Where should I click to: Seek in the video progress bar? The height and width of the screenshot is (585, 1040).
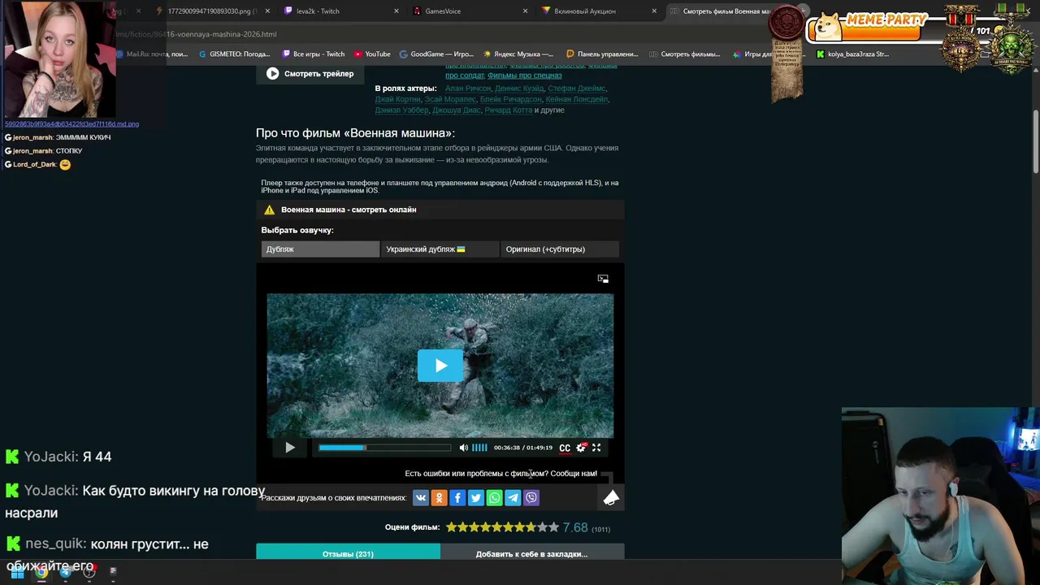coord(384,448)
